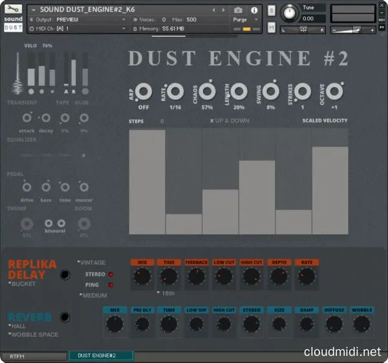This screenshot has width=388, height=363.
Task: Toggle the Mute M button
Action: click(x=272, y=27)
